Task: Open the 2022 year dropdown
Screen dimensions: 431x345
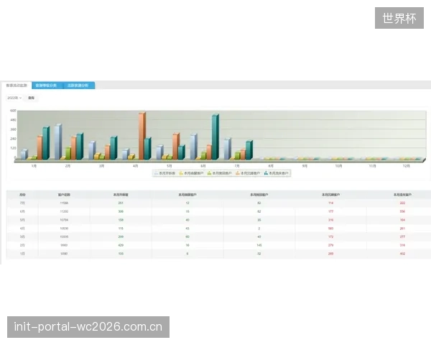Action: click(14, 98)
